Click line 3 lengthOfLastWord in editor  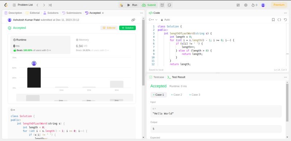coord(182,33)
